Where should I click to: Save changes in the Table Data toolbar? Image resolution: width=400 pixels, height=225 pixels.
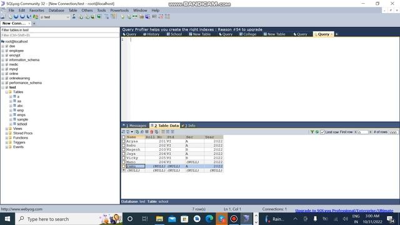tap(147, 132)
